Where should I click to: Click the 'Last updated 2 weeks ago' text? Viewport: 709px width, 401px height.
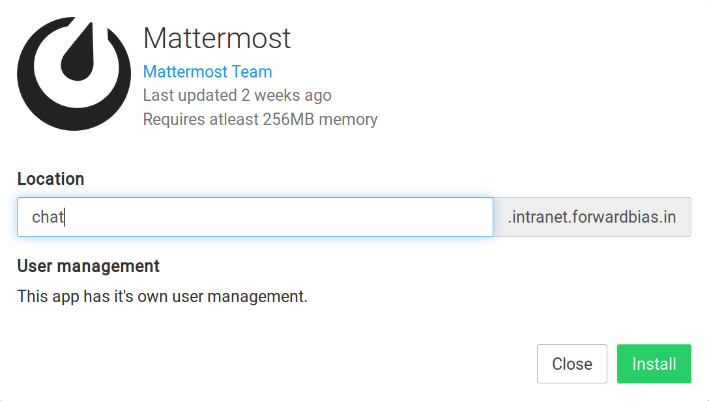pyautogui.click(x=237, y=95)
